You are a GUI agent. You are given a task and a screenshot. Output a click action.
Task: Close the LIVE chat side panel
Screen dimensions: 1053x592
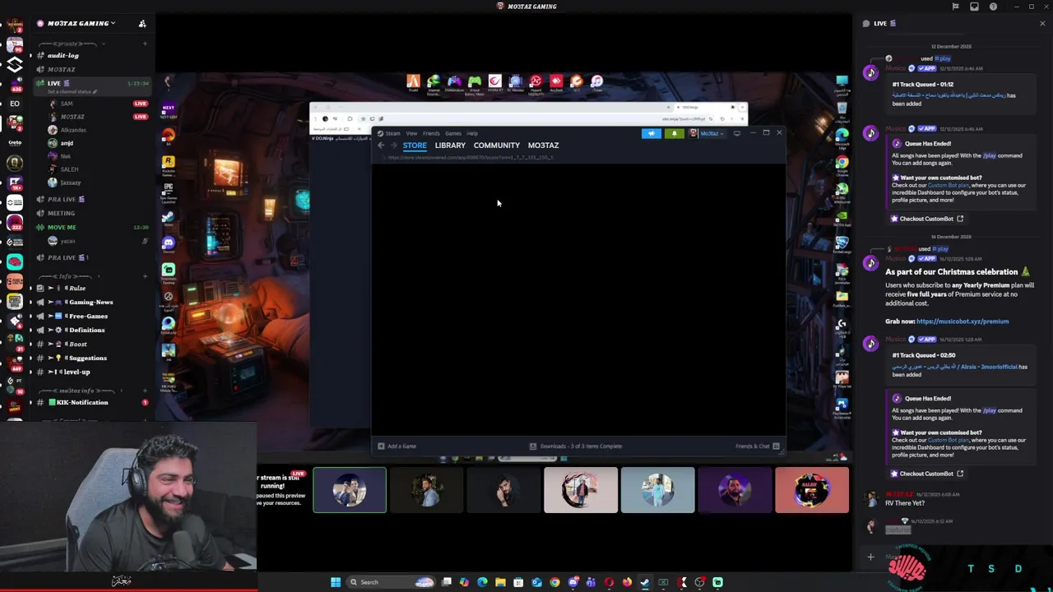pos(1042,23)
